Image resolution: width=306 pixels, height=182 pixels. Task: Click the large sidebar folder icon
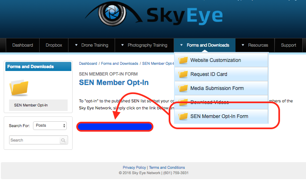coord(19,87)
